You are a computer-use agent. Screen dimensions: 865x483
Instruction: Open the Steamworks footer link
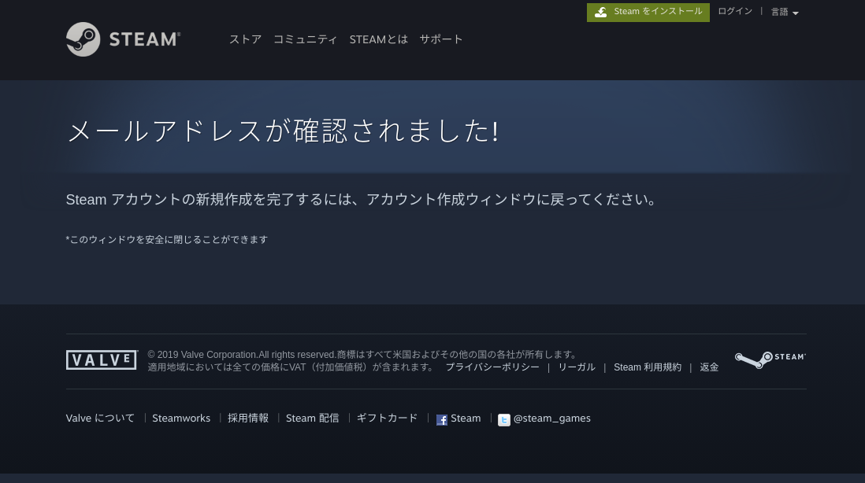tap(181, 418)
